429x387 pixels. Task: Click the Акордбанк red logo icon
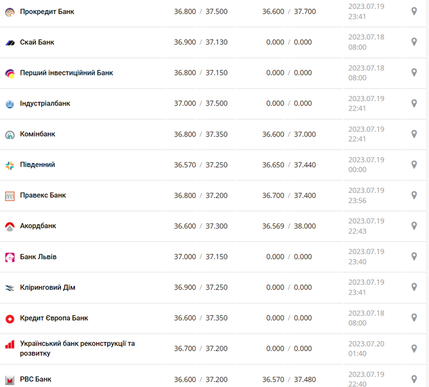point(10,226)
